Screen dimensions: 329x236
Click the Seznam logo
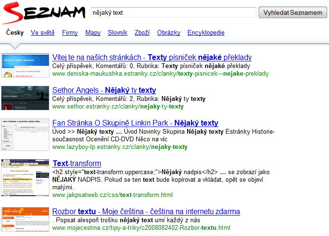[44, 13]
